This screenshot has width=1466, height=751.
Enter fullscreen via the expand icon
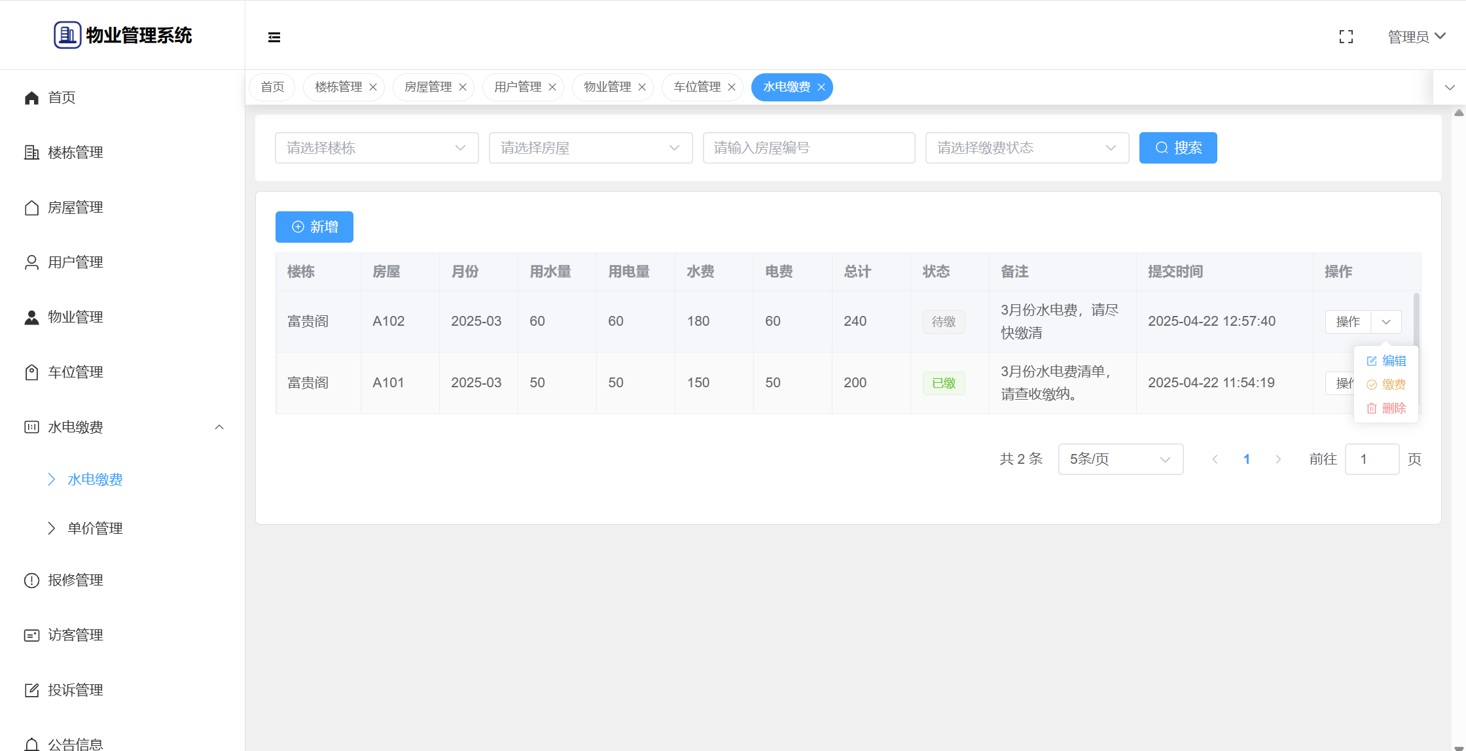pyautogui.click(x=1346, y=37)
